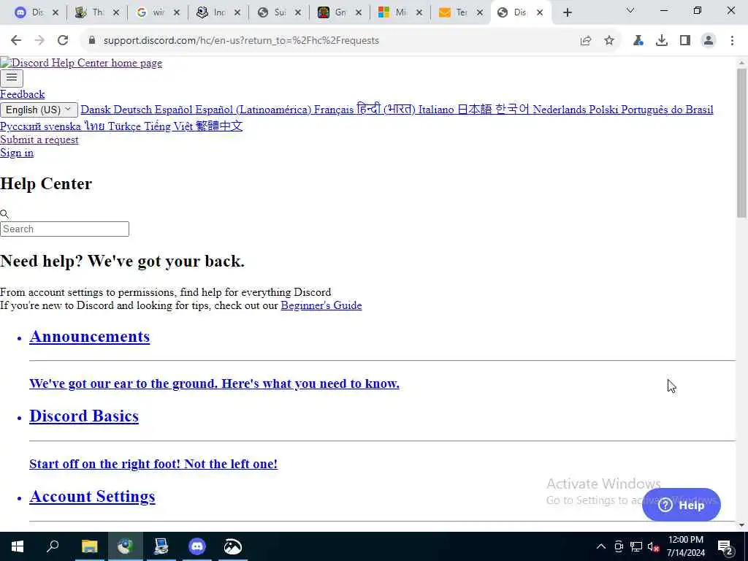Switch language to Türkçe
The width and height of the screenshot is (748, 561).
(124, 126)
